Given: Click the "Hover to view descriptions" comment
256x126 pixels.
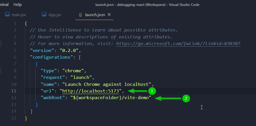Looking at the screenshot, I should click(101, 37).
